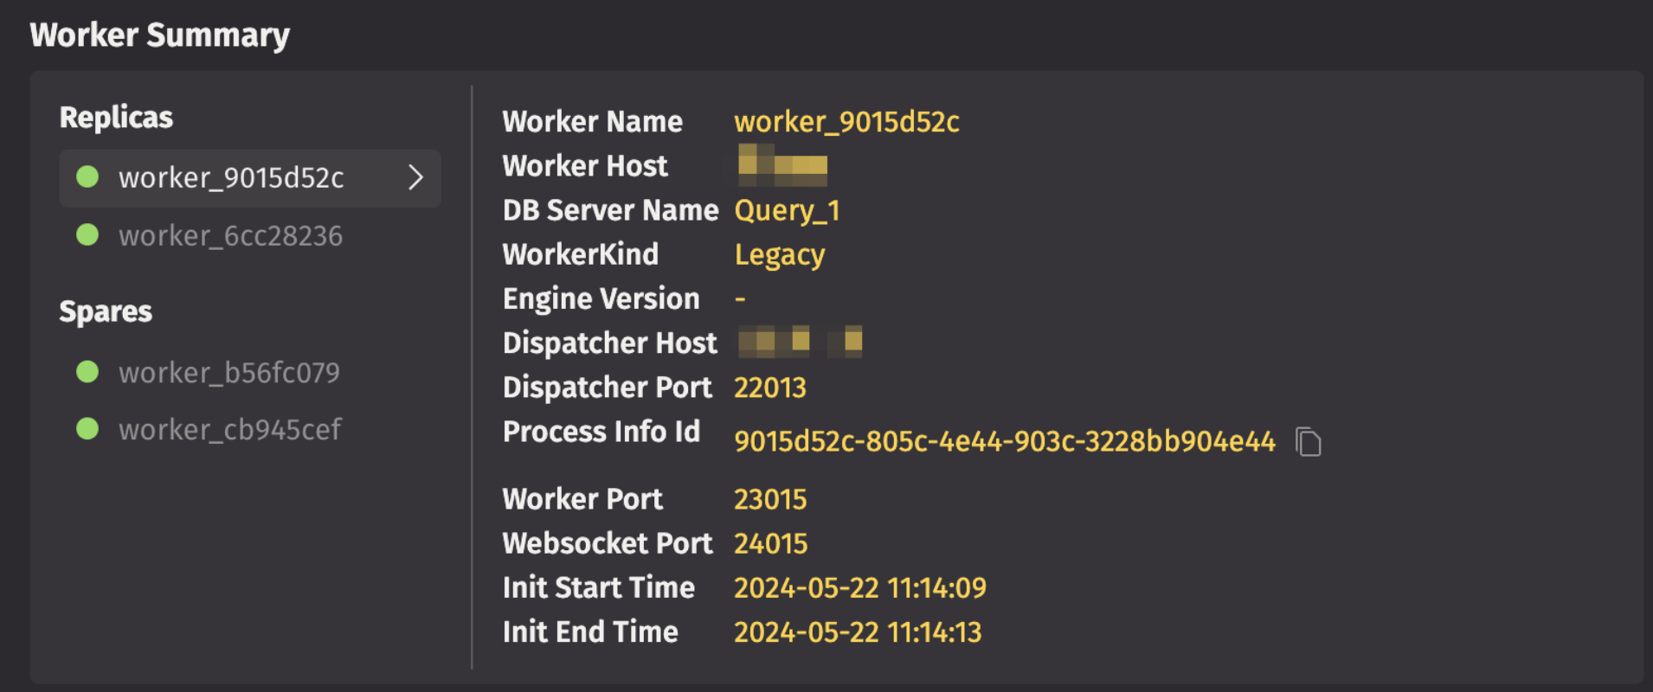The image size is (1653, 692).
Task: Click the green status dot beside worker_b56fc079
Action: (x=87, y=372)
